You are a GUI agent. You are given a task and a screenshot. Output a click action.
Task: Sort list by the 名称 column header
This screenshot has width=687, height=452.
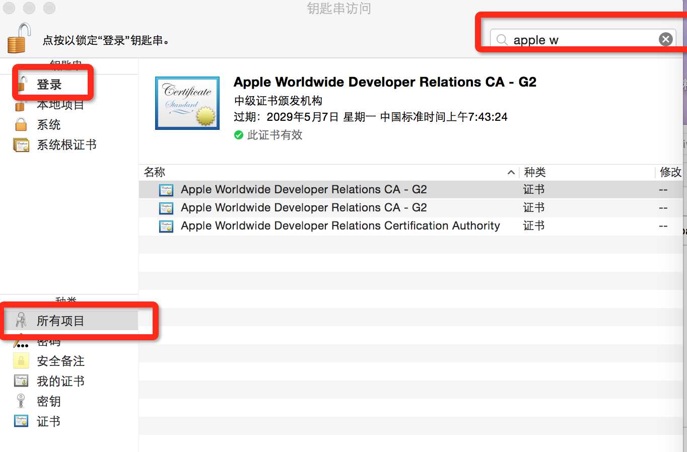tap(155, 172)
